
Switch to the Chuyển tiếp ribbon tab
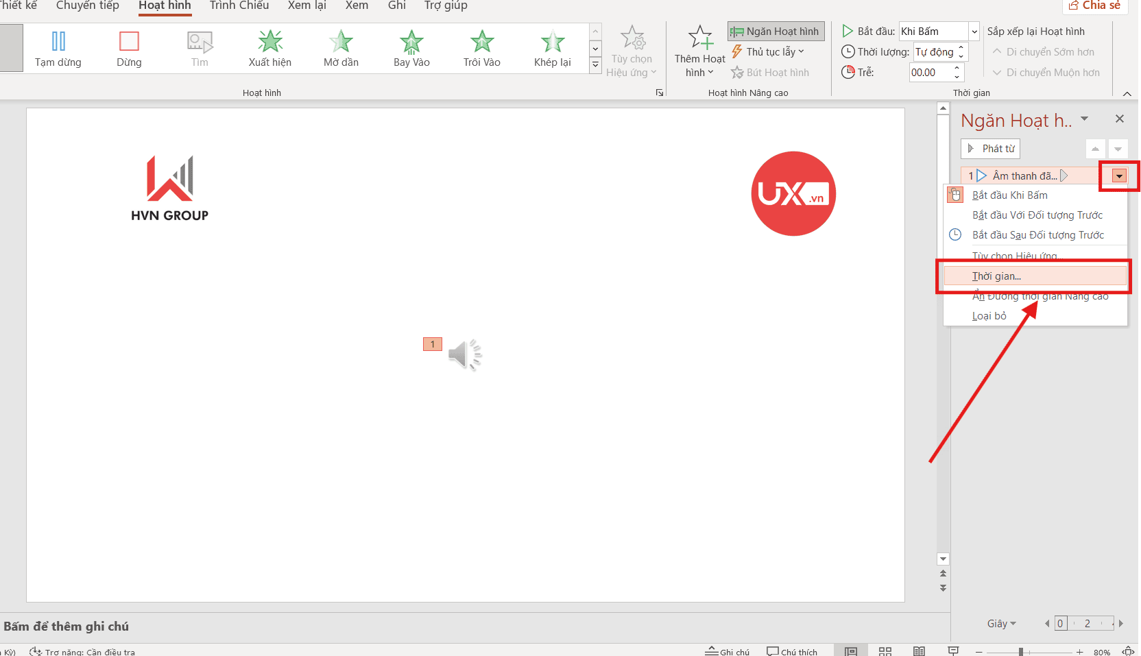pos(88,6)
